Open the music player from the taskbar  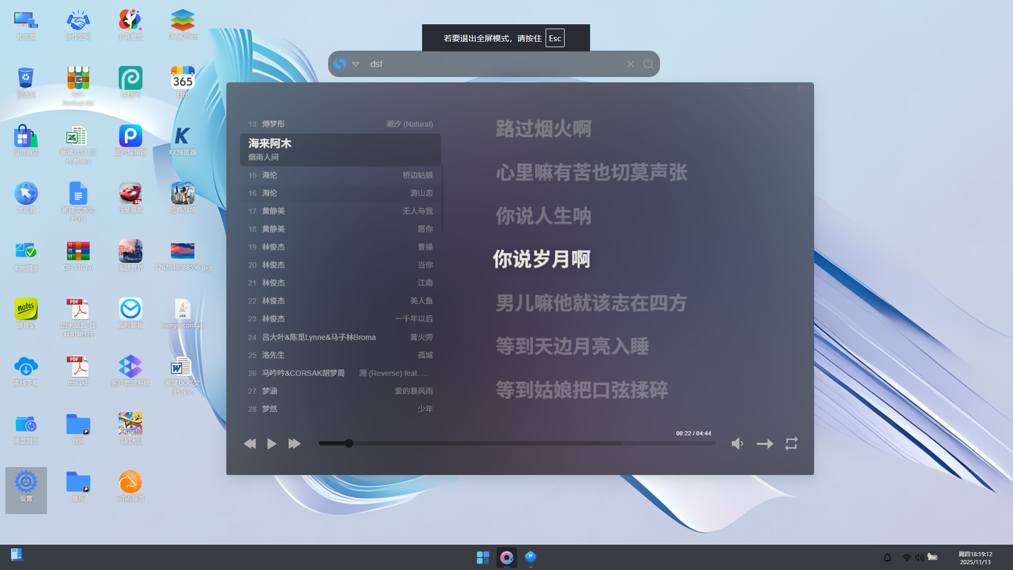tap(506, 557)
